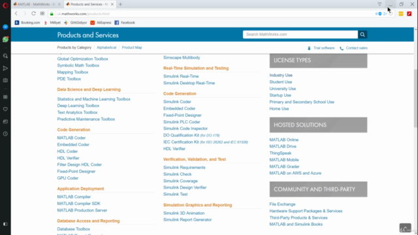
Task: Open Database Toolbox link
Action: [73, 229]
